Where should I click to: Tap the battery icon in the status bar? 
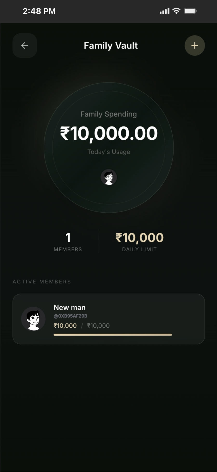pyautogui.click(x=190, y=11)
